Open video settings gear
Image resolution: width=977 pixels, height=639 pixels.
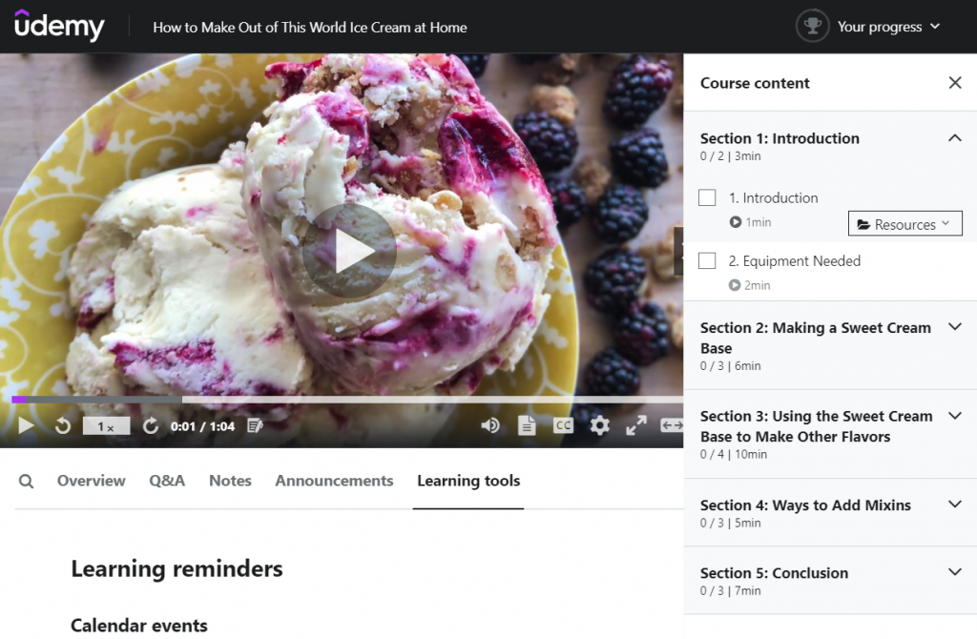599,425
